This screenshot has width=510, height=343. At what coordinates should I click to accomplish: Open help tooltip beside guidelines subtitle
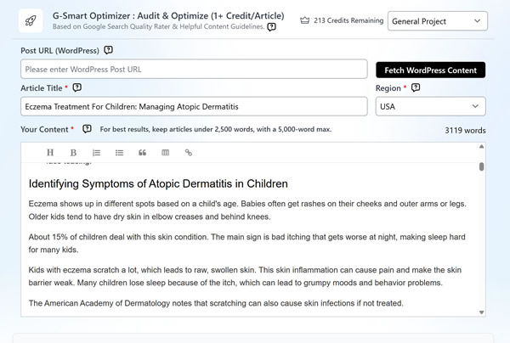coord(272,27)
